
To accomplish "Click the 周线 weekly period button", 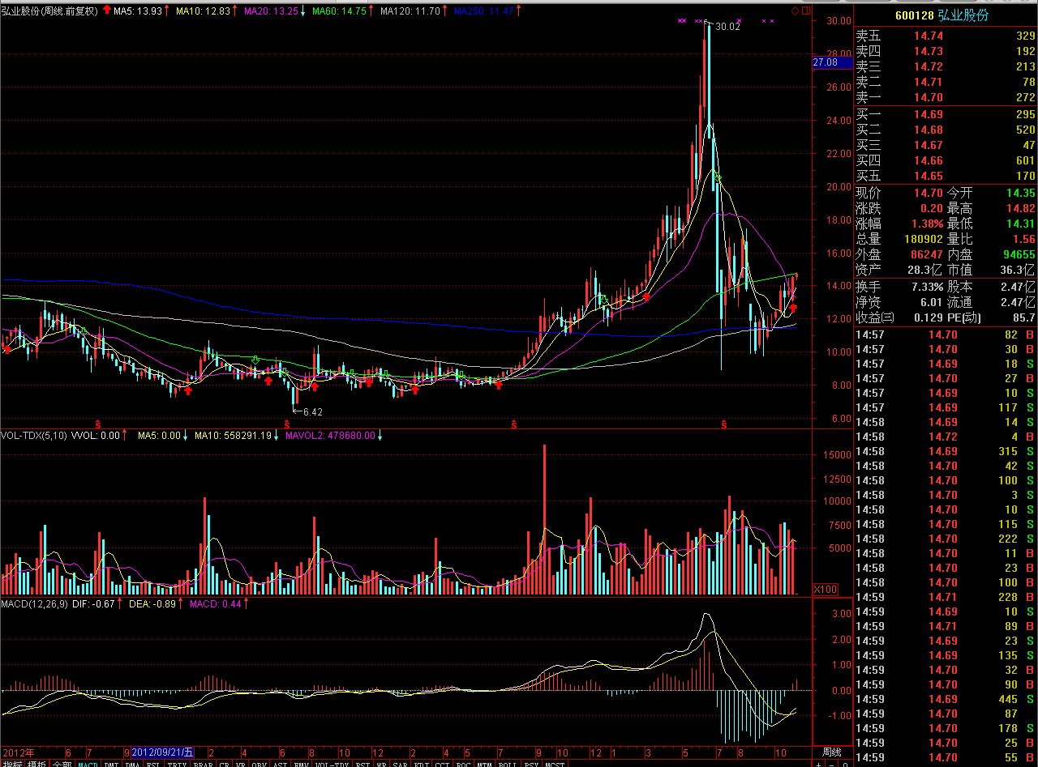I will [832, 752].
